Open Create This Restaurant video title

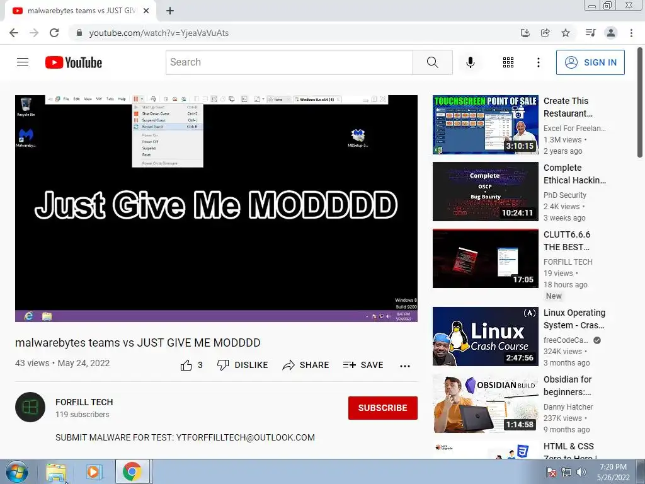[x=568, y=107]
